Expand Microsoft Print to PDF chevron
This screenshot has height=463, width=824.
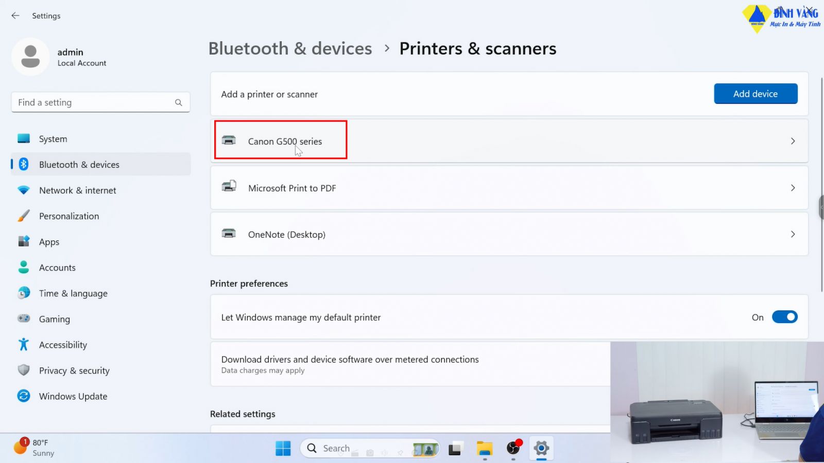coord(793,188)
